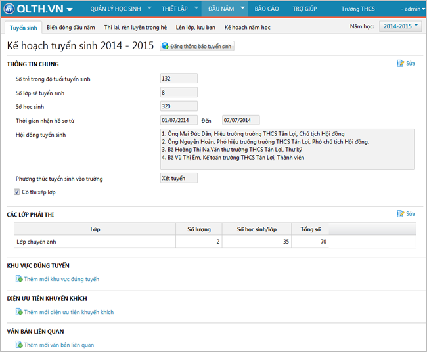Open the Báo cáo menu
This screenshot has height=352, width=427.
pos(266,9)
